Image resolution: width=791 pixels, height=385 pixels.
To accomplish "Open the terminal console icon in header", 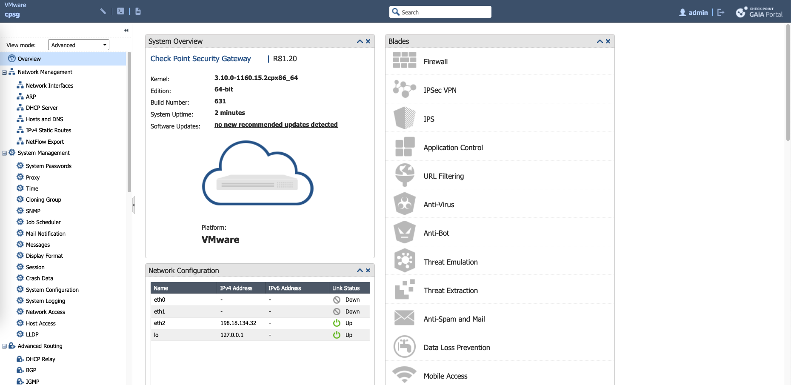I will coord(121,11).
